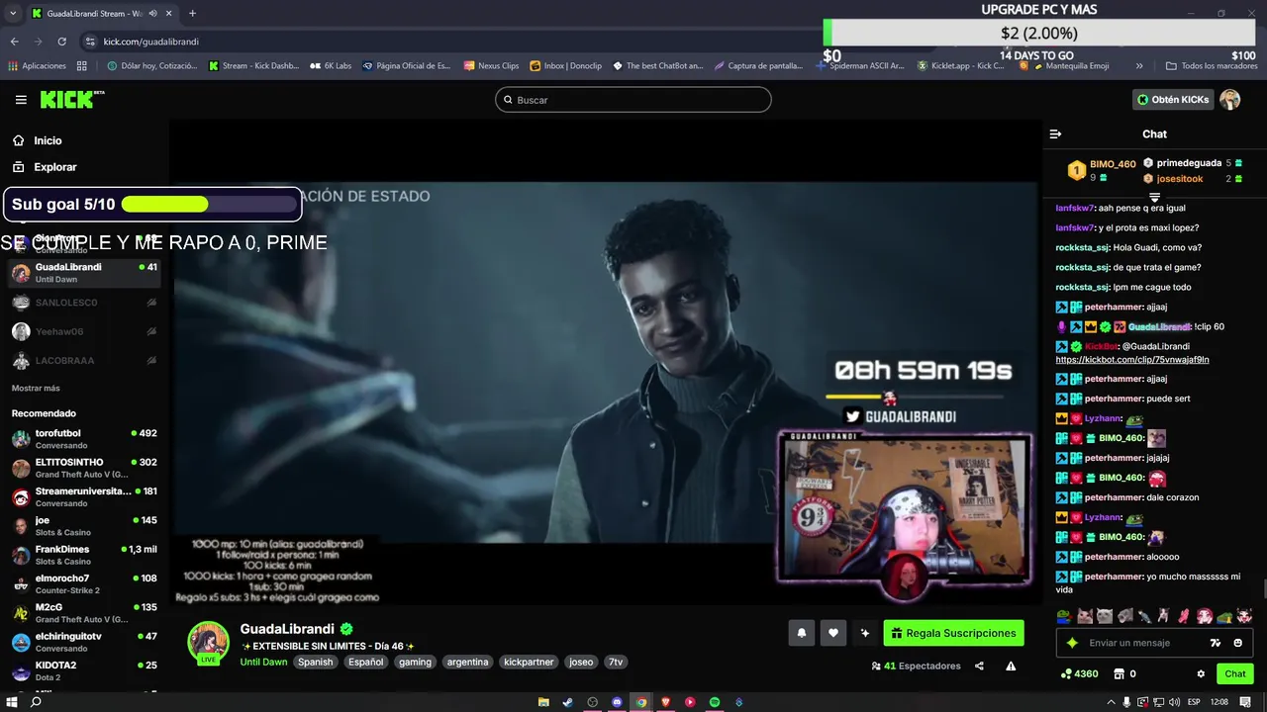
Task: Toggle notifications bell for GuadaLibrandi
Action: coord(802,633)
